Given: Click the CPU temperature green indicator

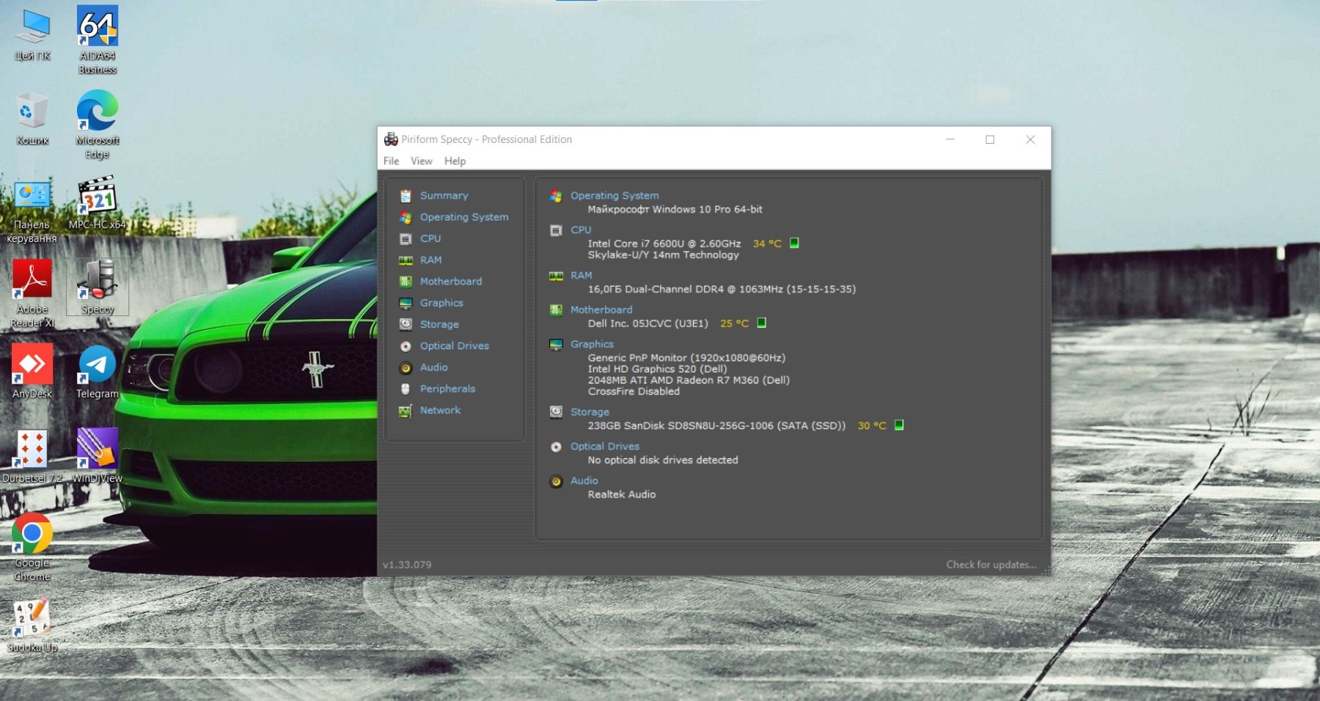Looking at the screenshot, I should point(794,243).
